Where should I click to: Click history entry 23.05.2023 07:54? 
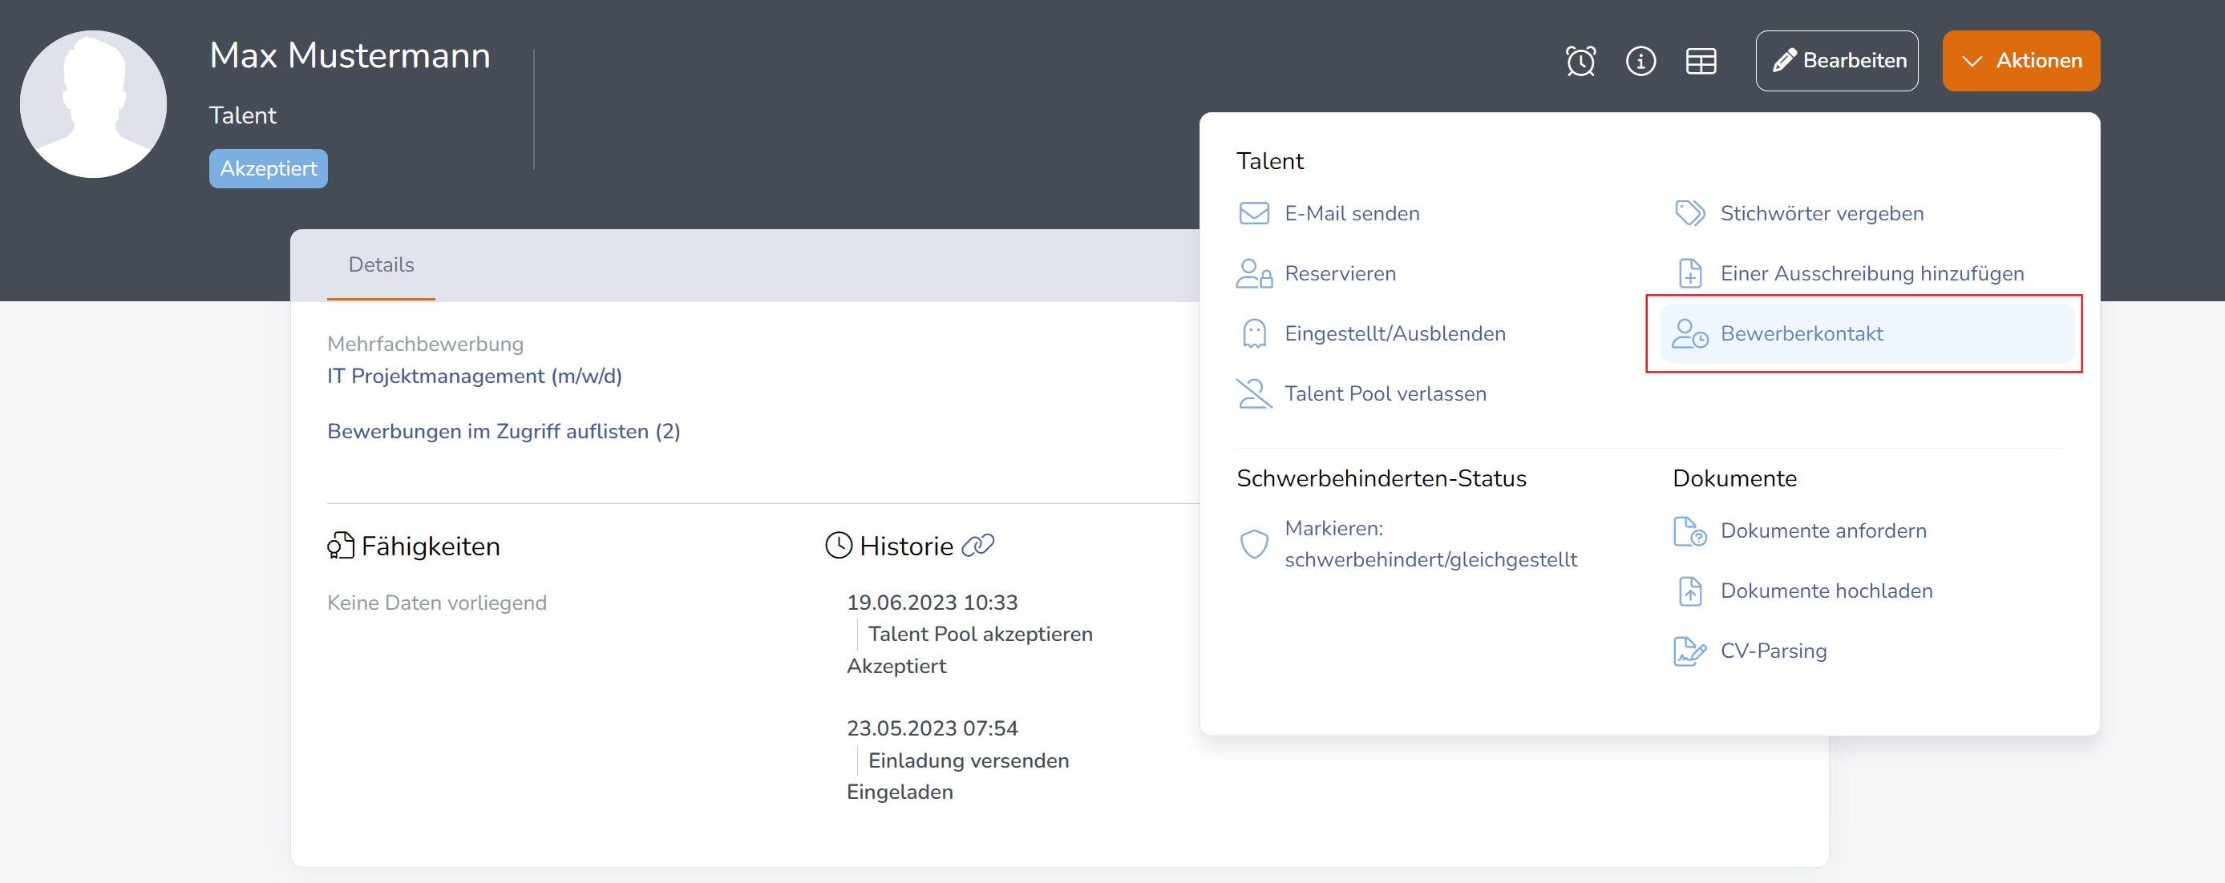[932, 728]
